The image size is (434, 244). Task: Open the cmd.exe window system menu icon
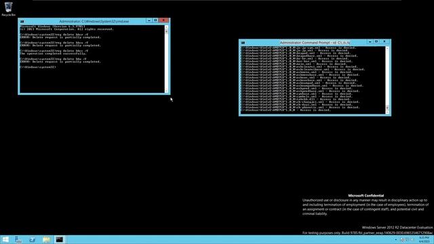[x=22, y=21]
